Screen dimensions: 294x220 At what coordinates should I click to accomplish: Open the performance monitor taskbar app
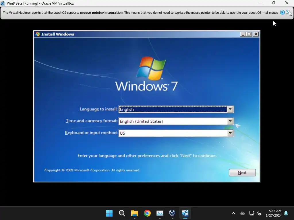point(160,213)
